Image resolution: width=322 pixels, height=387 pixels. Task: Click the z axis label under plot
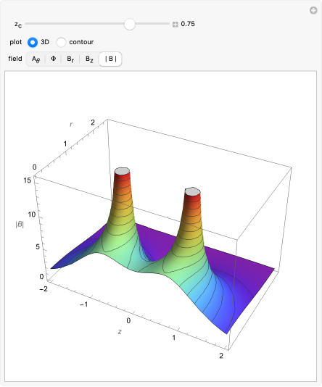120,332
